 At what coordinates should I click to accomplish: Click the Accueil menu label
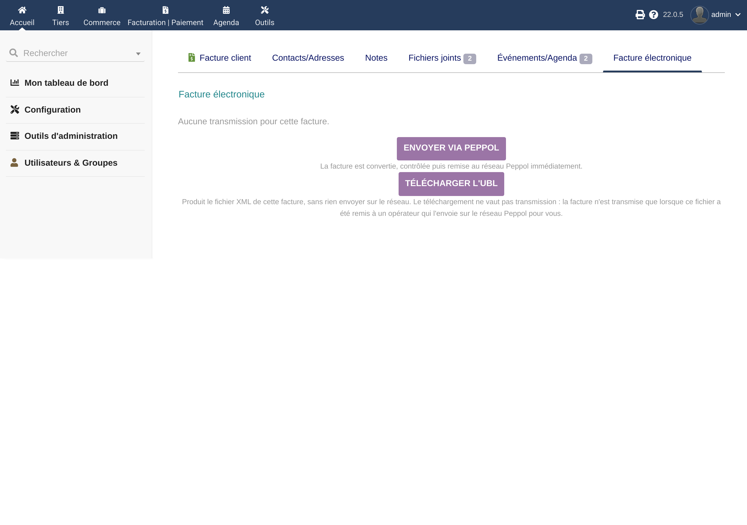[22, 22]
